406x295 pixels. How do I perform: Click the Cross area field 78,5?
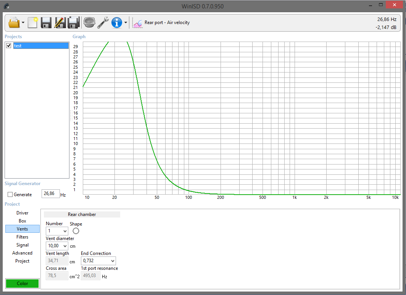point(57,276)
